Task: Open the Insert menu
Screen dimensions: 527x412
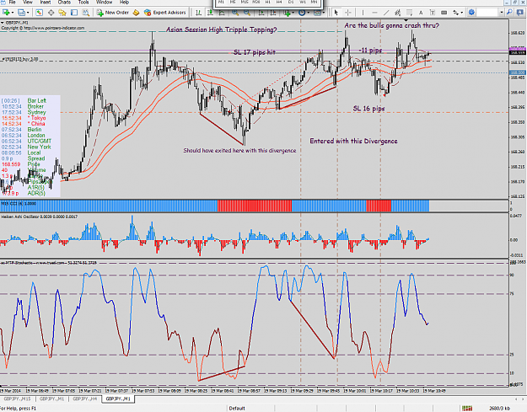Action: coord(45,2)
